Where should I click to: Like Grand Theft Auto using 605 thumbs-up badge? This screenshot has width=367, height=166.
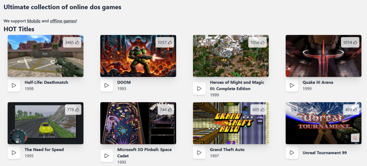258,110
